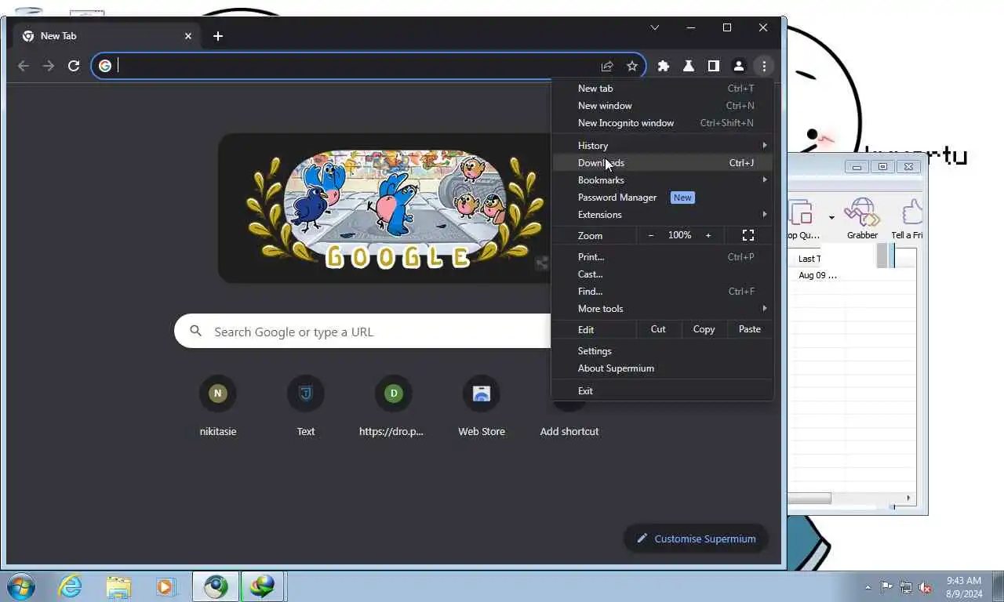Open Windows Media Player on taskbar
This screenshot has height=602, width=1004.
[165, 586]
